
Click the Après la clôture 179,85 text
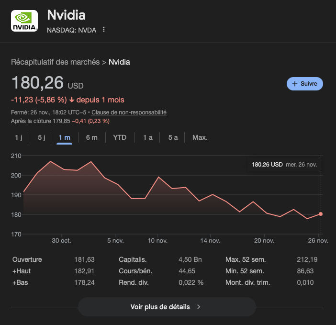click(41, 121)
